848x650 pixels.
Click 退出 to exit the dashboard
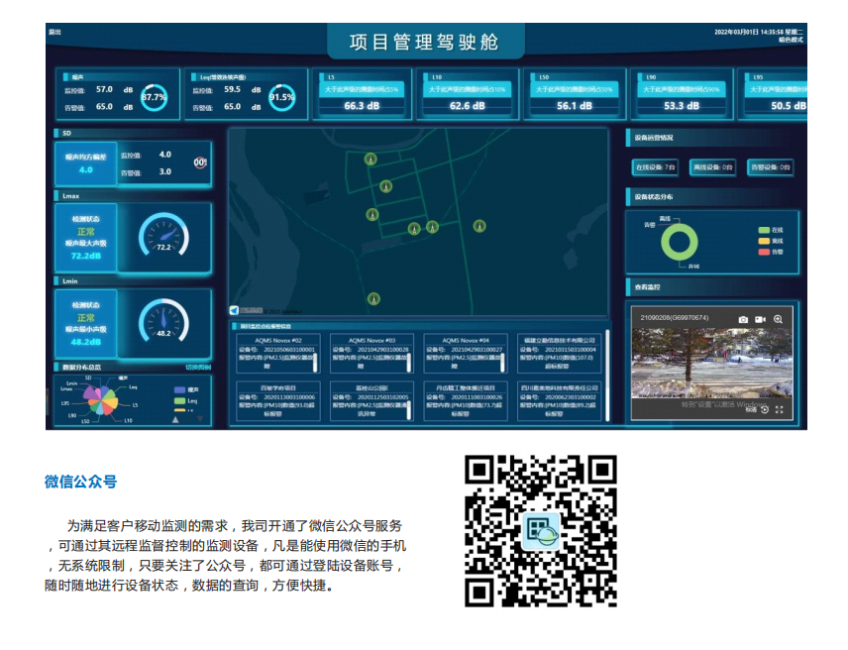click(x=54, y=32)
